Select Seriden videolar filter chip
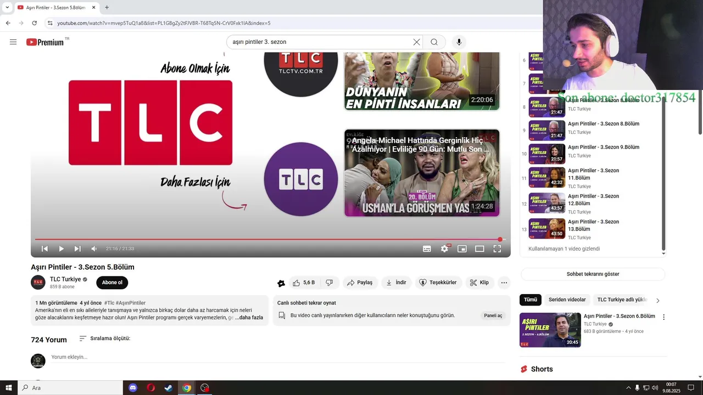Viewport: 703px width, 395px height. pyautogui.click(x=567, y=300)
